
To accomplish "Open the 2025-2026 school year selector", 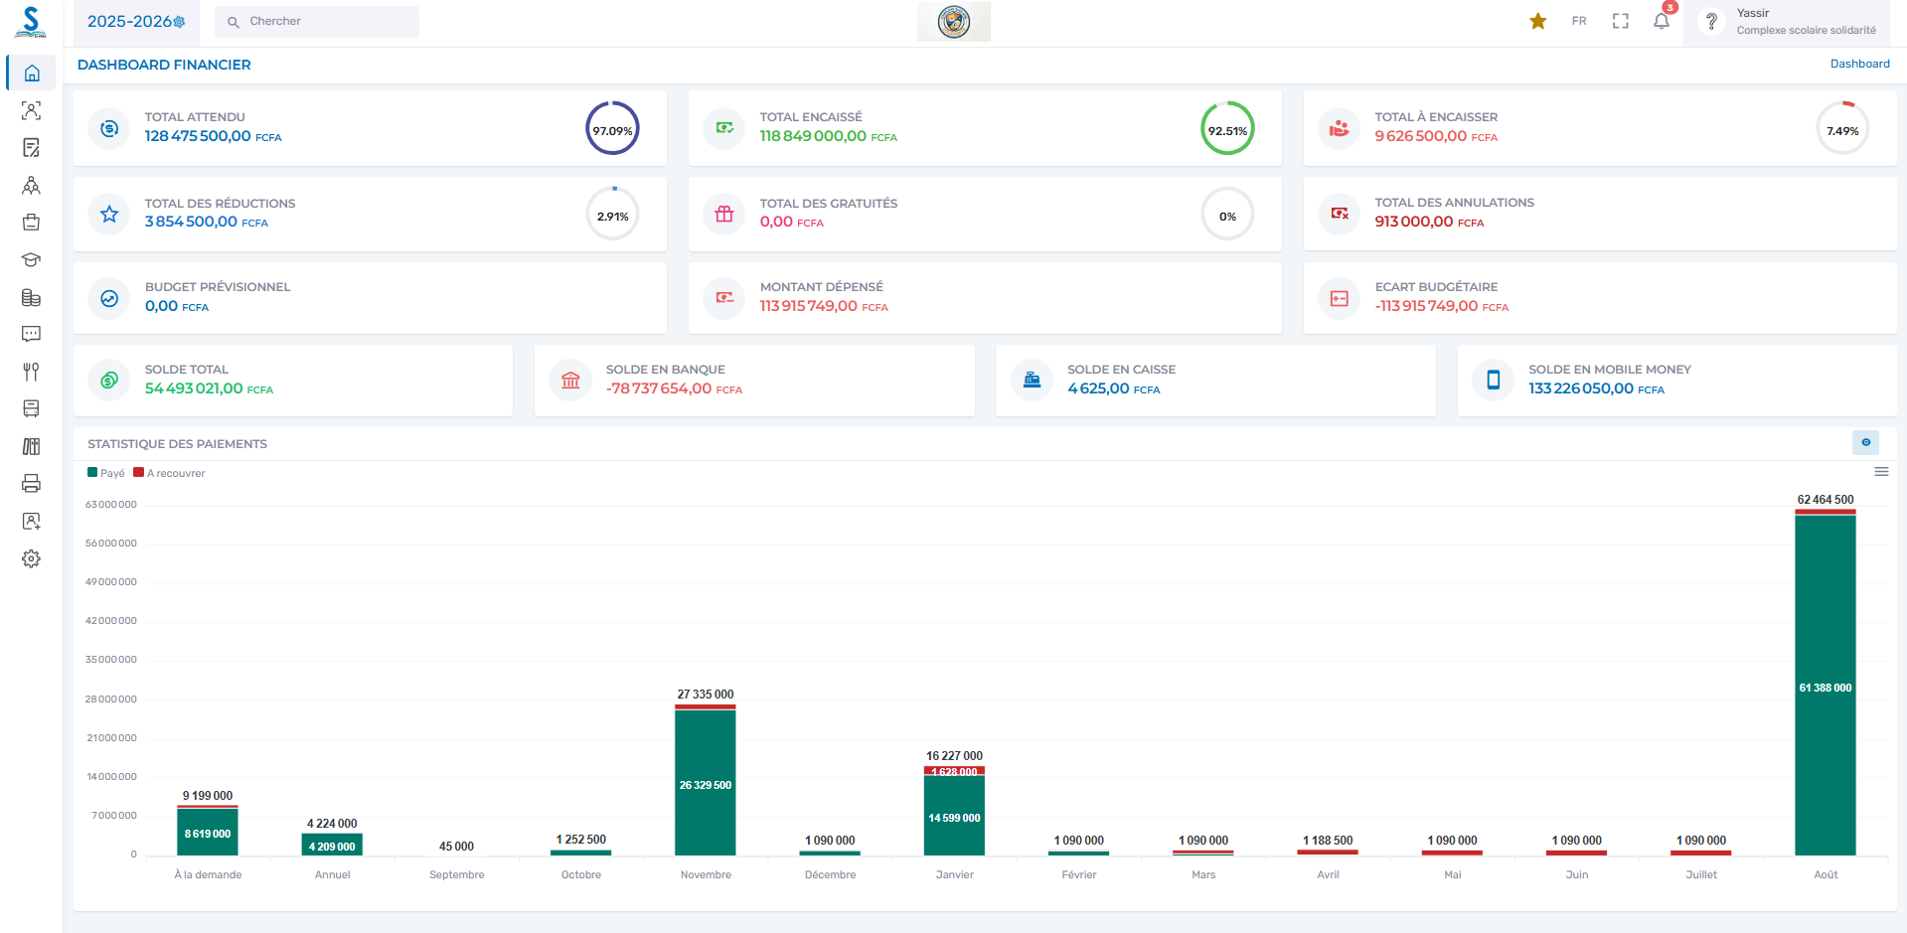I will [x=136, y=20].
